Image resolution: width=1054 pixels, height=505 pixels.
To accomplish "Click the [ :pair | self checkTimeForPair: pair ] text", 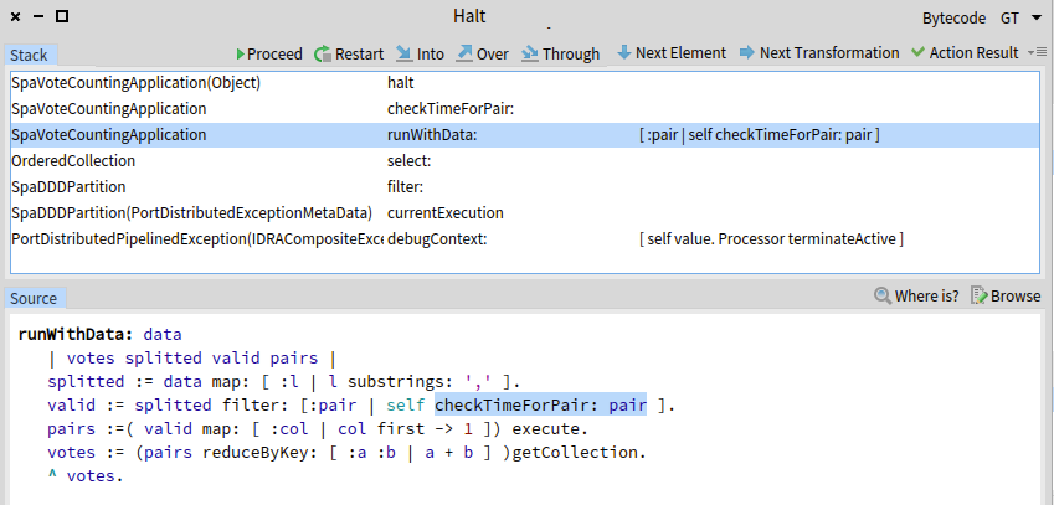I will click(x=759, y=135).
